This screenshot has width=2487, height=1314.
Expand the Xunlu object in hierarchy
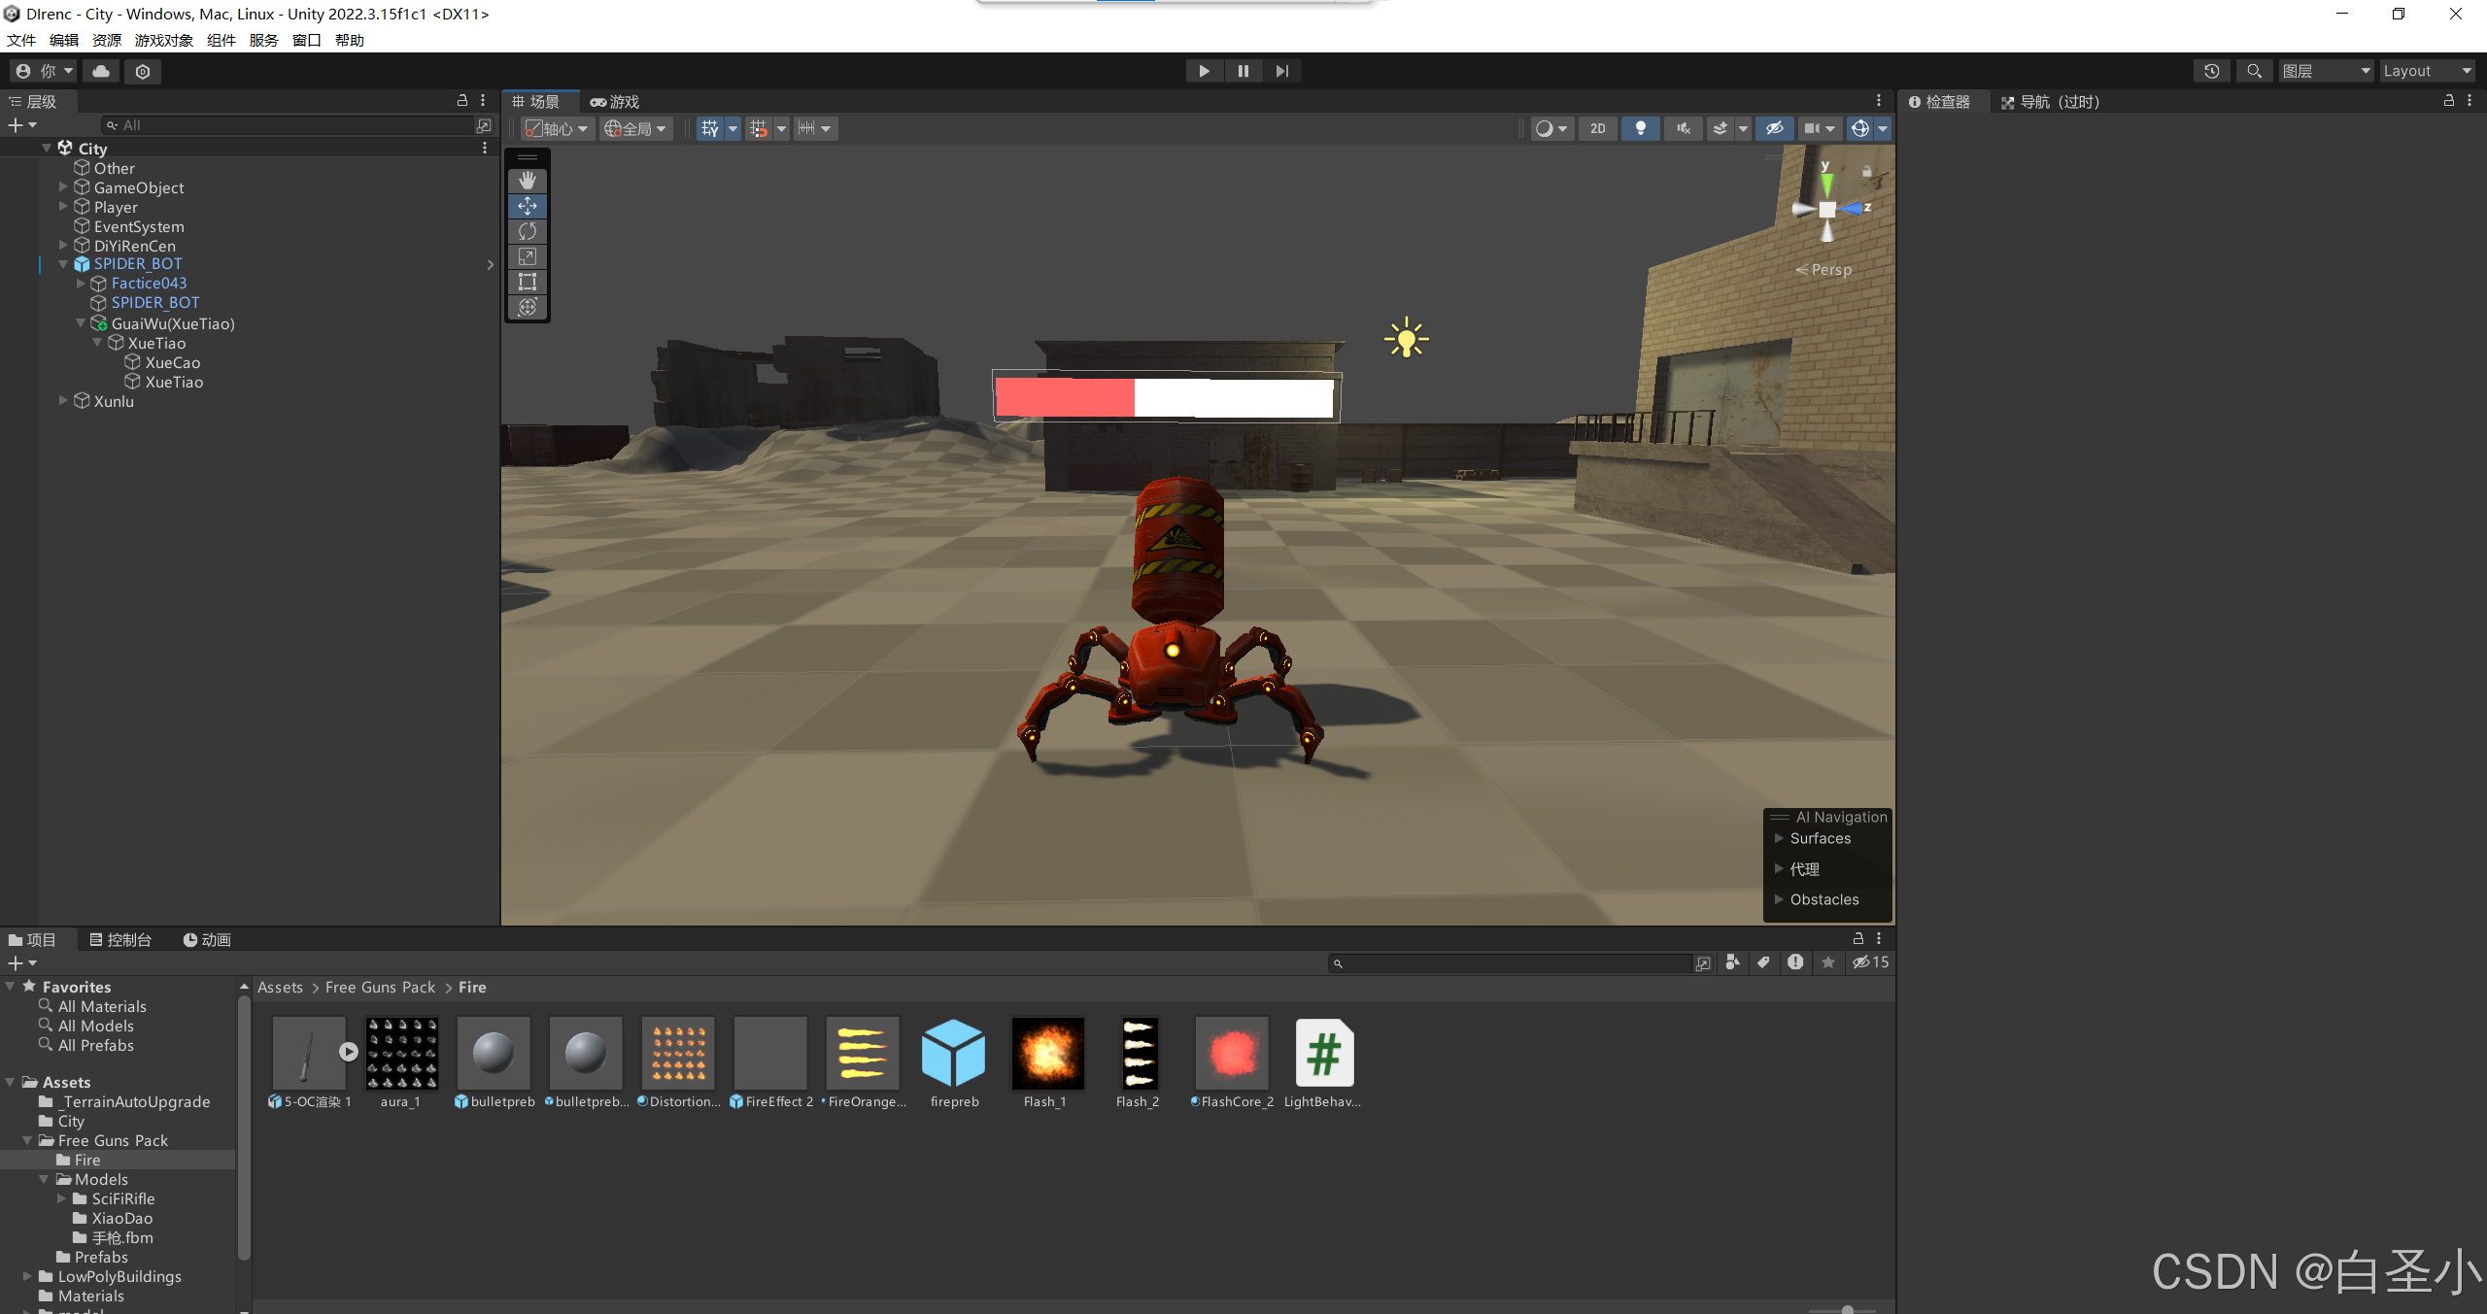64,401
